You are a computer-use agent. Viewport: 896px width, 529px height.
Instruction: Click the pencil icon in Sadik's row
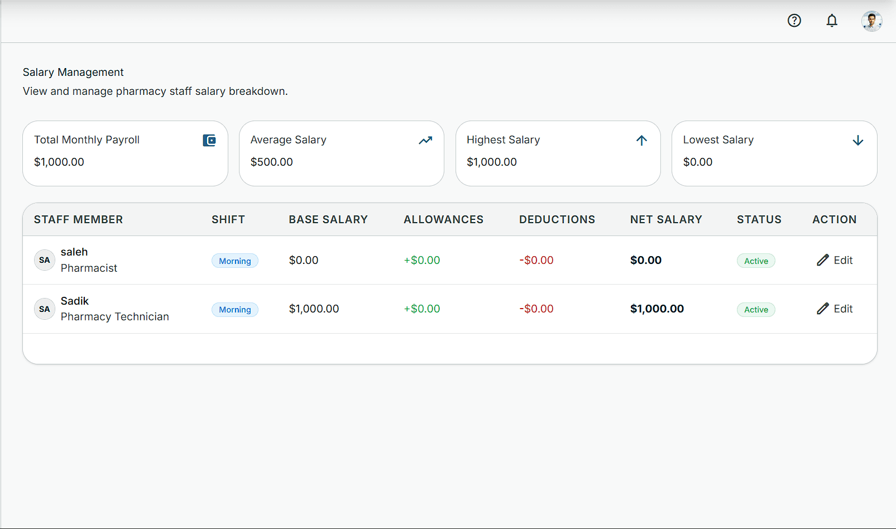822,309
